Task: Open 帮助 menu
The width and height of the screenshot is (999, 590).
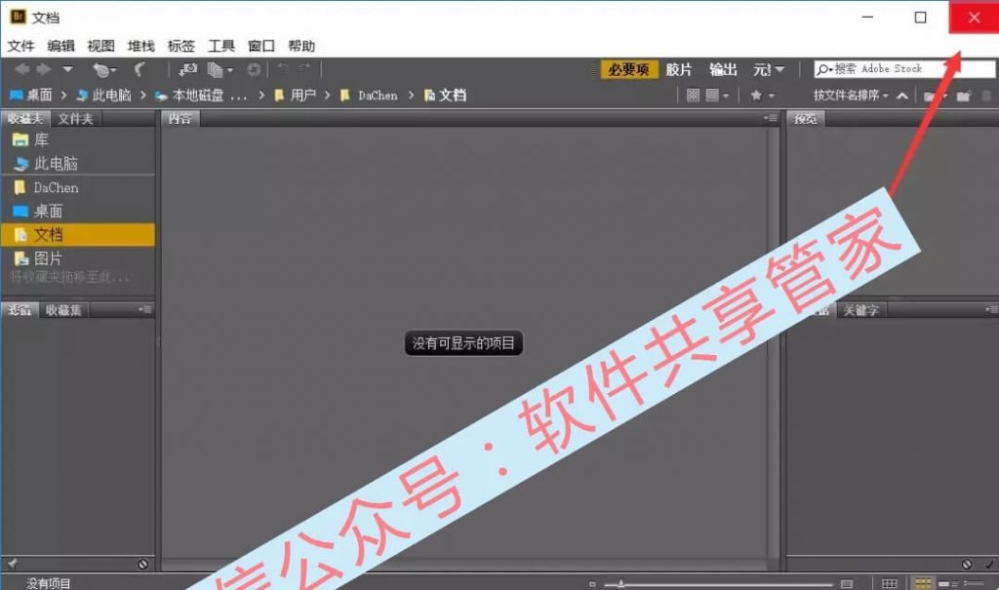Action: (301, 46)
